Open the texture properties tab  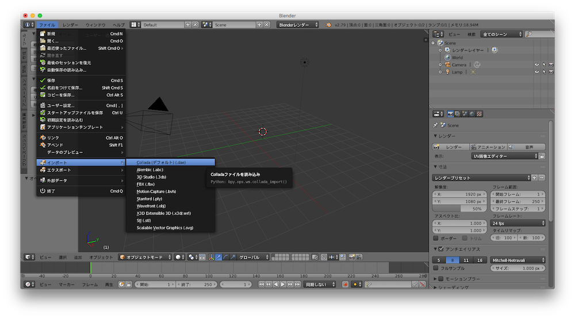click(480, 114)
